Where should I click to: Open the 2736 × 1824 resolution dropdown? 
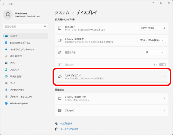coord(152,40)
